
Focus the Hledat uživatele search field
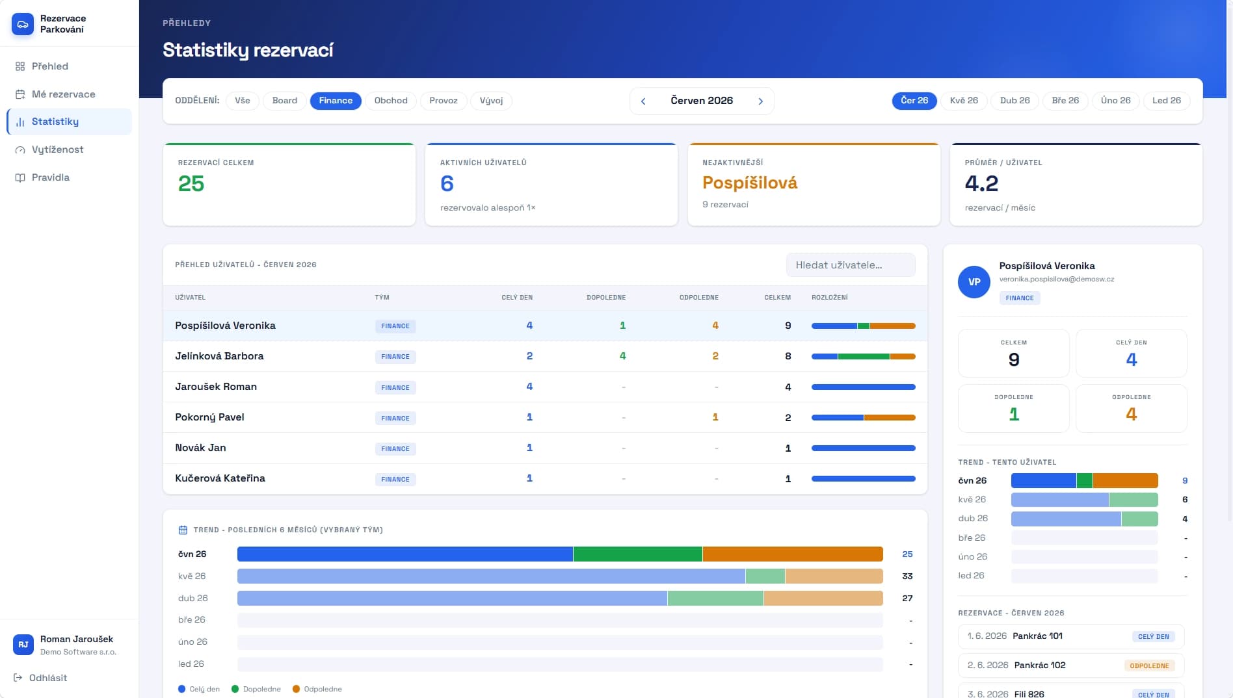click(x=851, y=265)
